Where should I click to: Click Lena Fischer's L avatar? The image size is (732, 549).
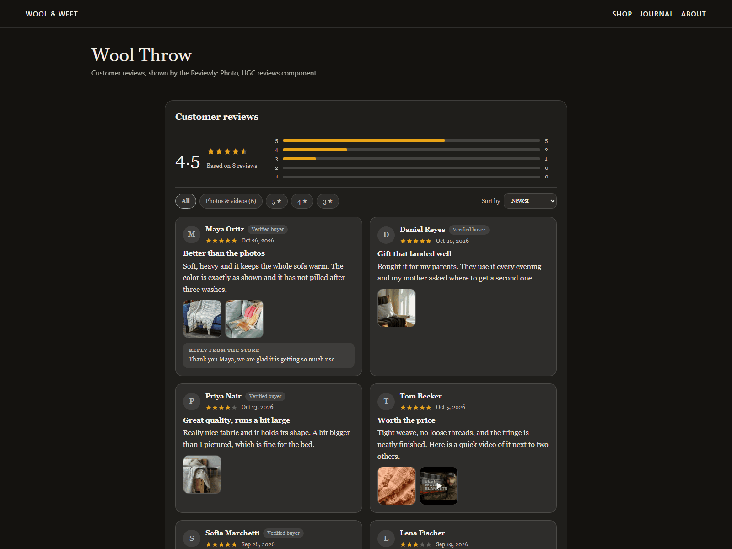point(386,538)
